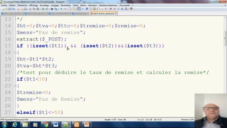
Task: Click the Print toolbar icon
Action: 25,9
